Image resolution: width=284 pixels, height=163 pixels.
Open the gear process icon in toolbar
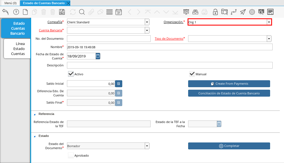coord(252,12)
